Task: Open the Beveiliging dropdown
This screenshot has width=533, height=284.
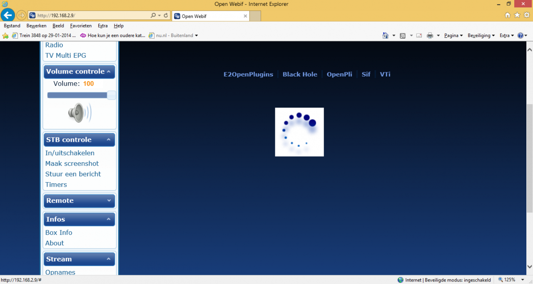Action: [x=481, y=36]
